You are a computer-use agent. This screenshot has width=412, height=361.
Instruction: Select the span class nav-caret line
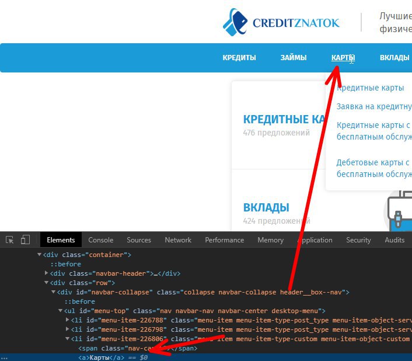click(138, 348)
